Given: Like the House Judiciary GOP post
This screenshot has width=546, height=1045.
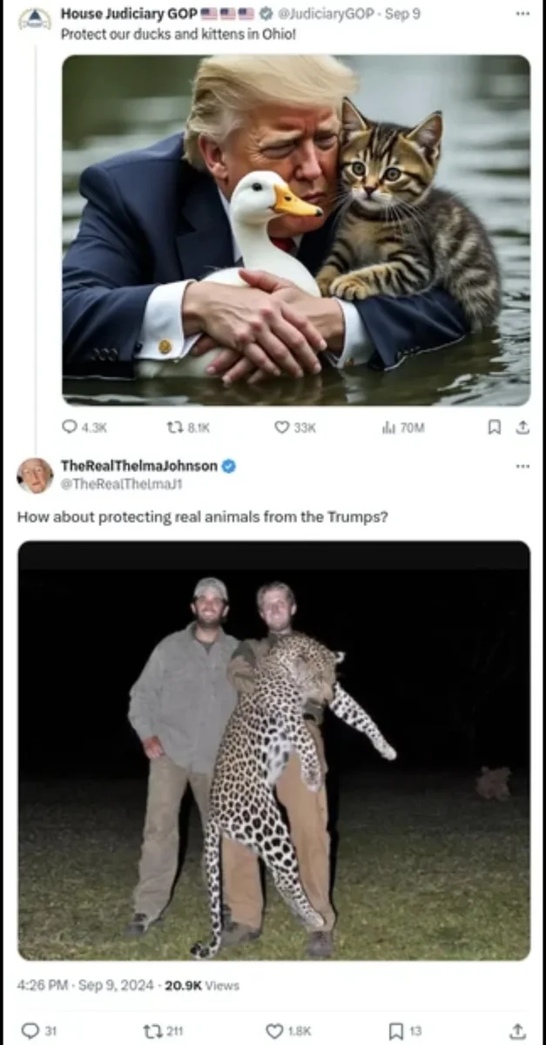Looking at the screenshot, I should 281,427.
